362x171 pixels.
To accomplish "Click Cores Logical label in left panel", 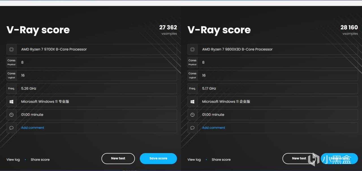I will click(x=11, y=75).
